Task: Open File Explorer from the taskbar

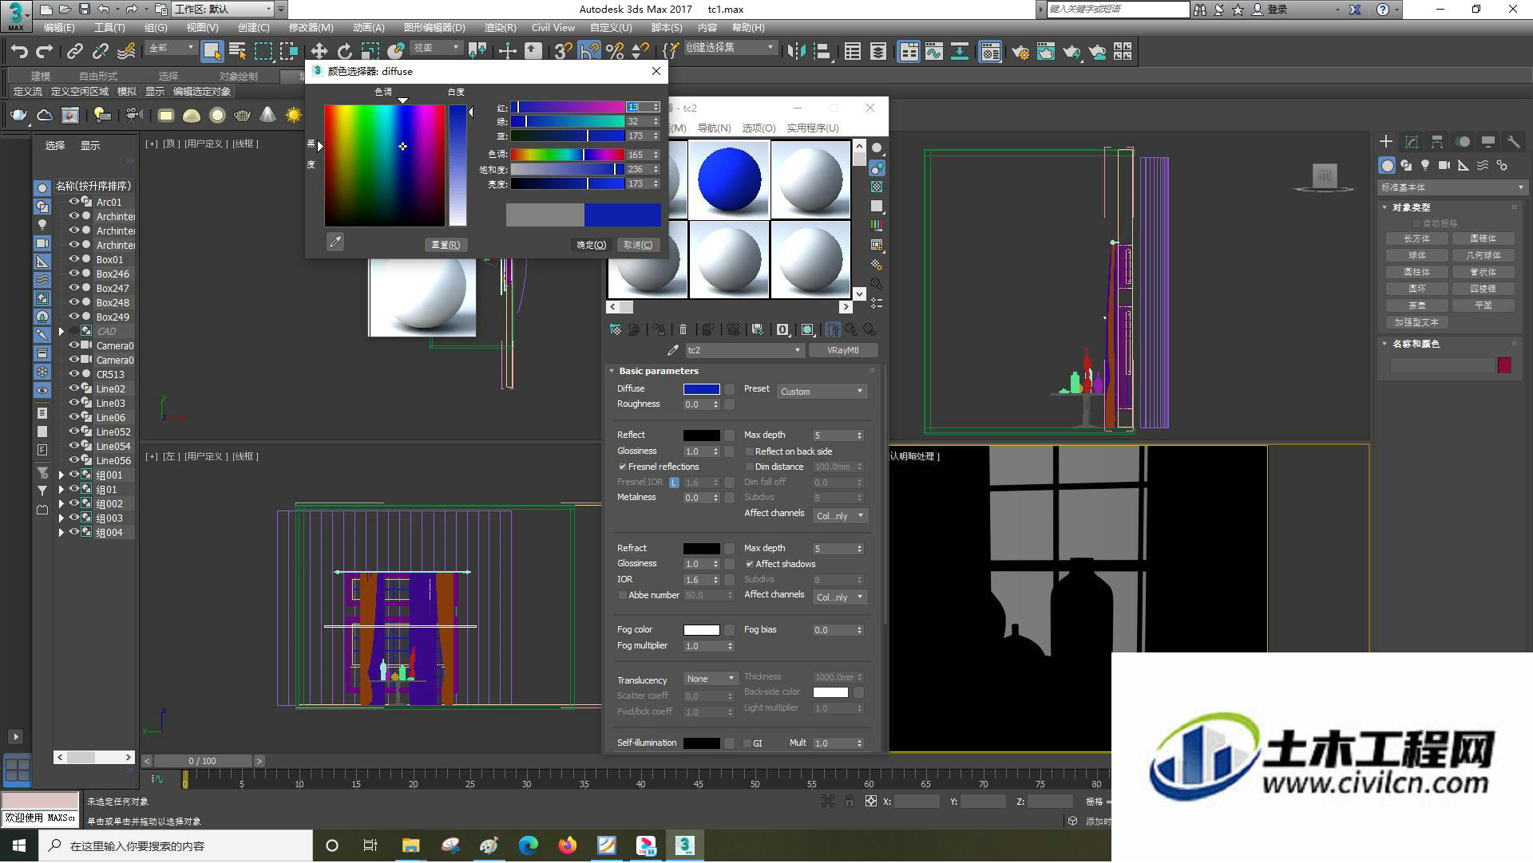Action: 410,845
